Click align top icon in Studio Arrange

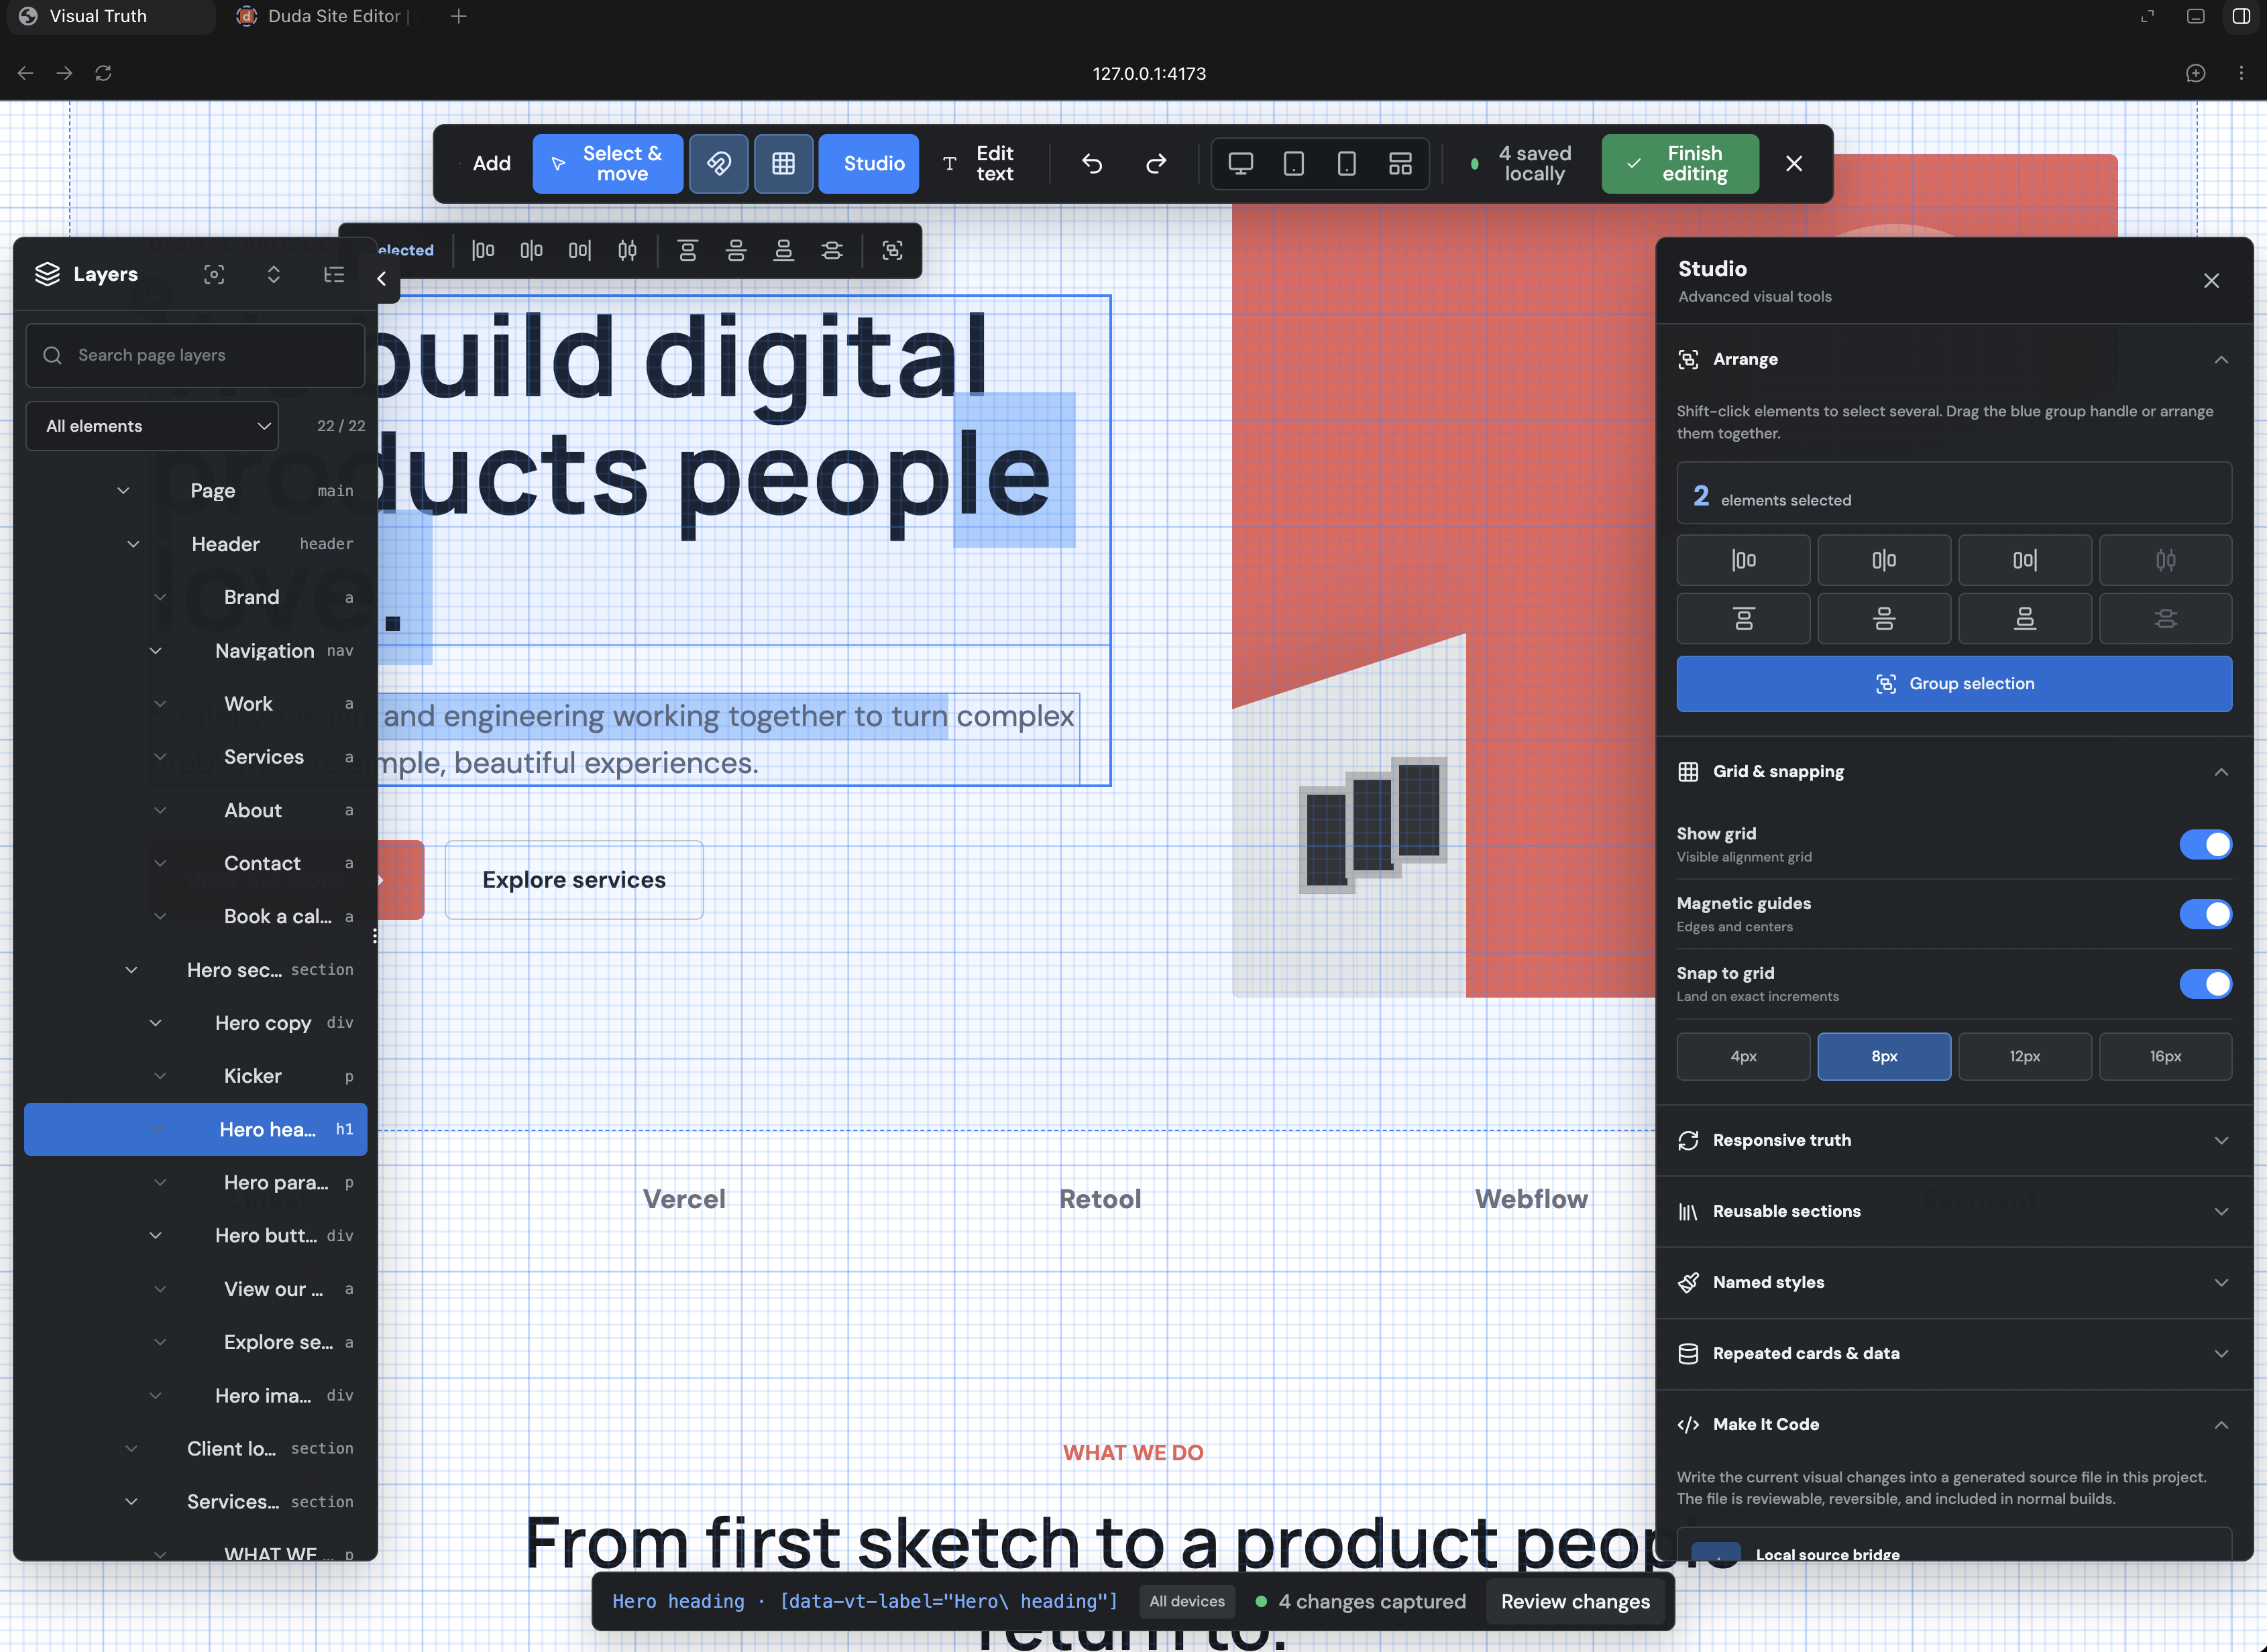(x=1743, y=618)
